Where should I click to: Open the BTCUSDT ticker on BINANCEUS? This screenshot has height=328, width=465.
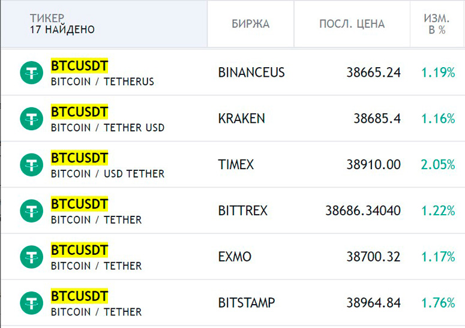[x=79, y=65]
